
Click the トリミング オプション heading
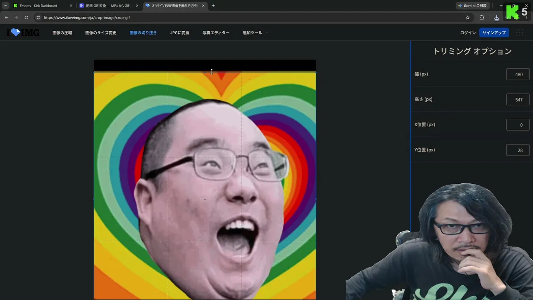pyautogui.click(x=472, y=51)
